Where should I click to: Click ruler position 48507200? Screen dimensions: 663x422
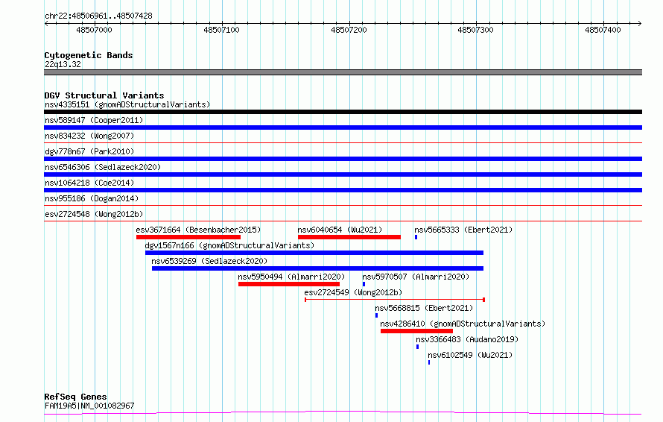349,30
